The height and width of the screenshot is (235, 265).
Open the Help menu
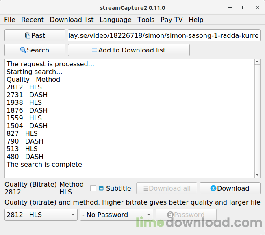click(x=196, y=20)
